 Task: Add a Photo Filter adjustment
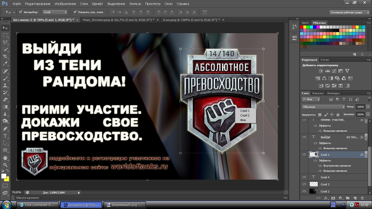tap(337, 78)
